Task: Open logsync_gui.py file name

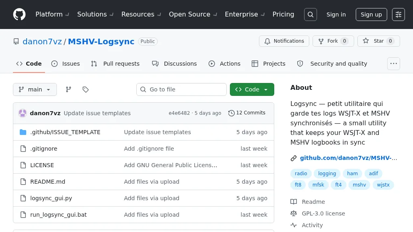Action: (x=51, y=198)
